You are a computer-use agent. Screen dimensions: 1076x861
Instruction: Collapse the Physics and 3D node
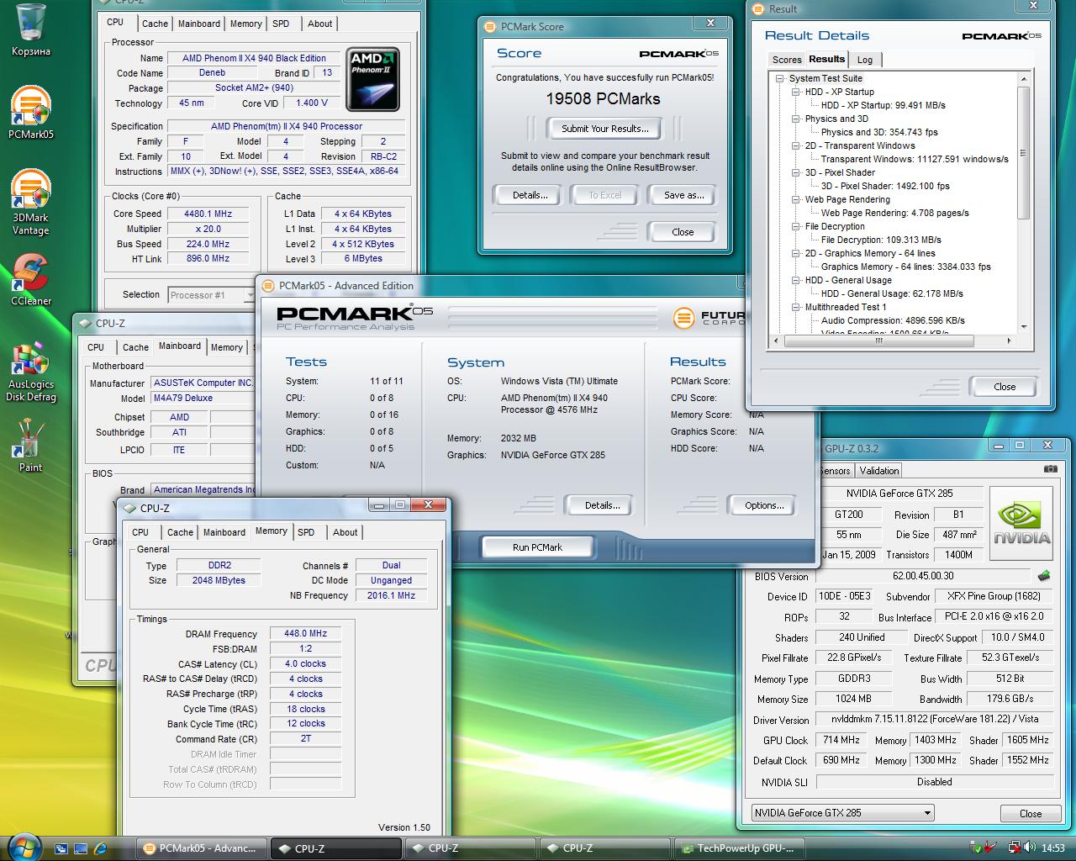tap(796, 119)
